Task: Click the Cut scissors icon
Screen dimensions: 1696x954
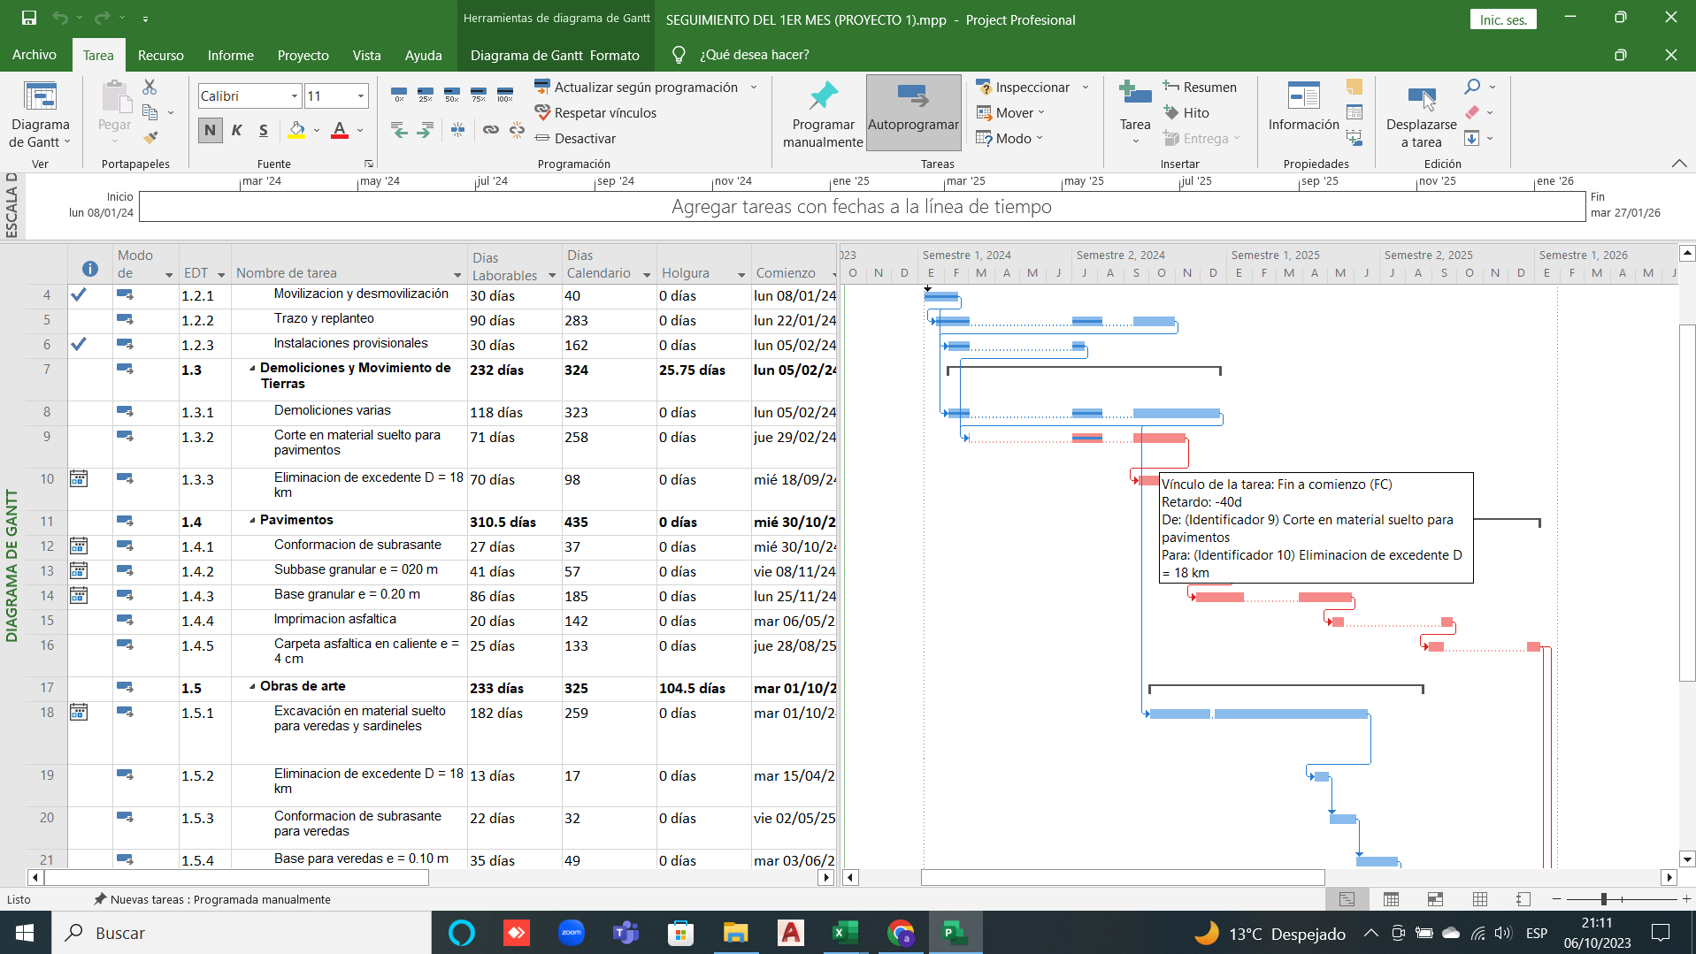Action: tap(150, 87)
